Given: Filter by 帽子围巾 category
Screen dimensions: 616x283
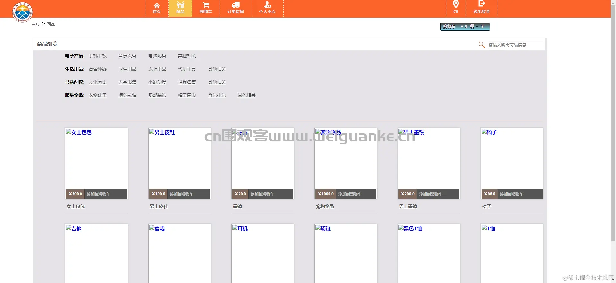Looking at the screenshot, I should point(187,96).
